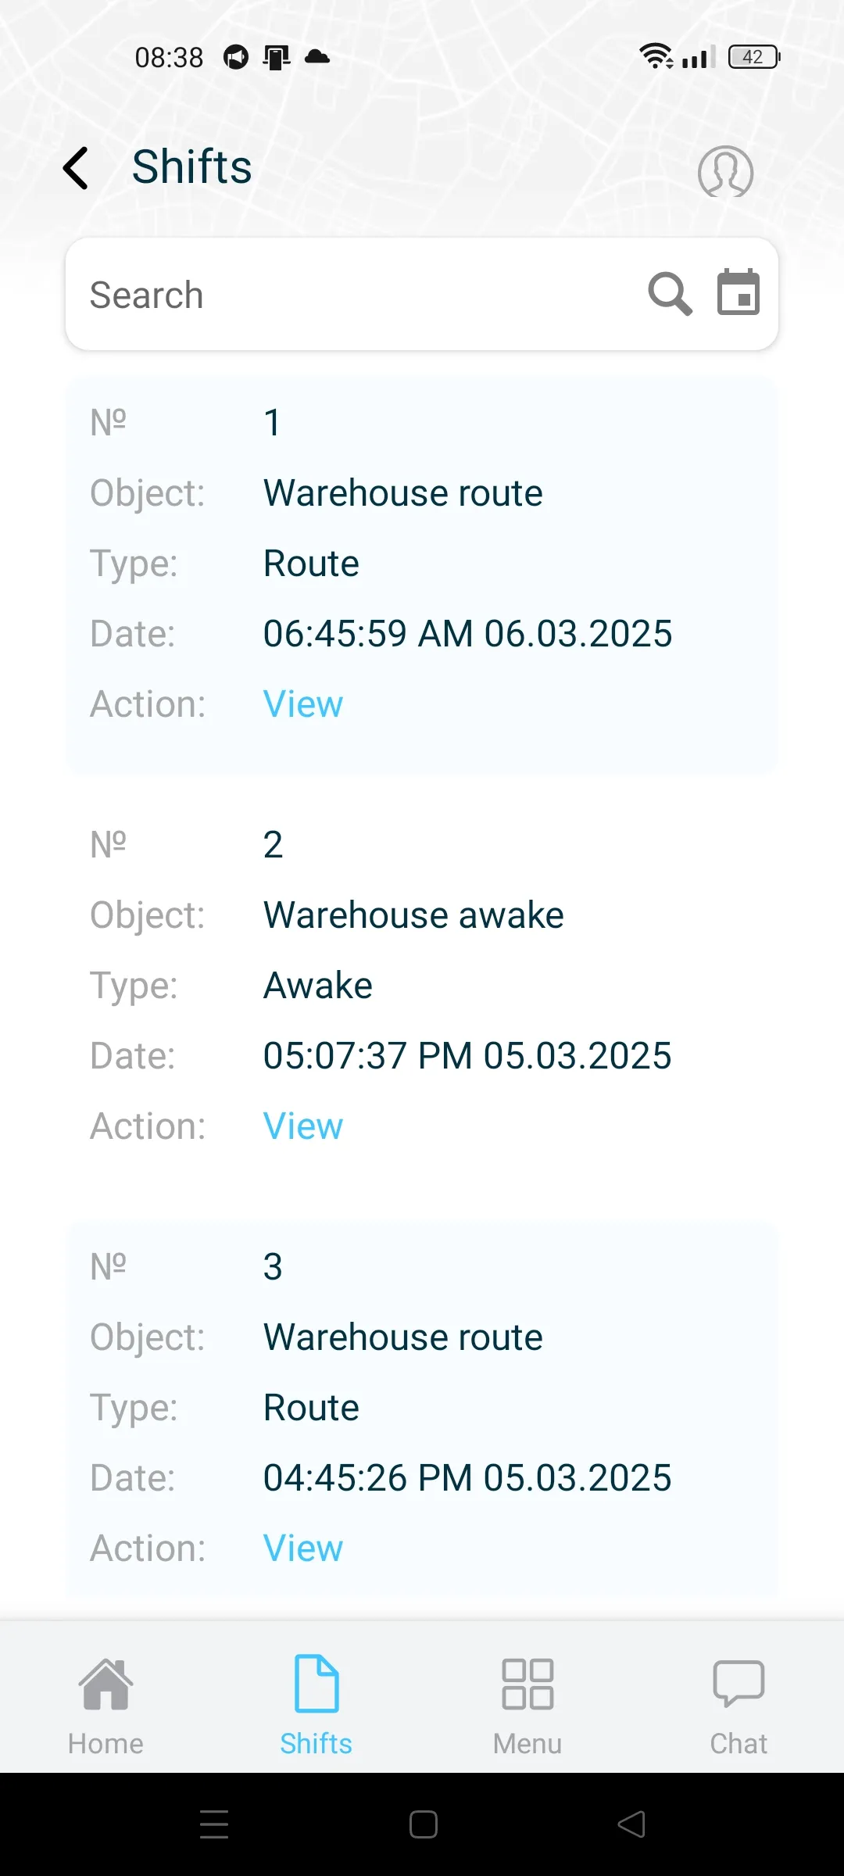This screenshot has height=1876, width=844.
Task: Tap Android back triangle navigation button
Action: (631, 1824)
